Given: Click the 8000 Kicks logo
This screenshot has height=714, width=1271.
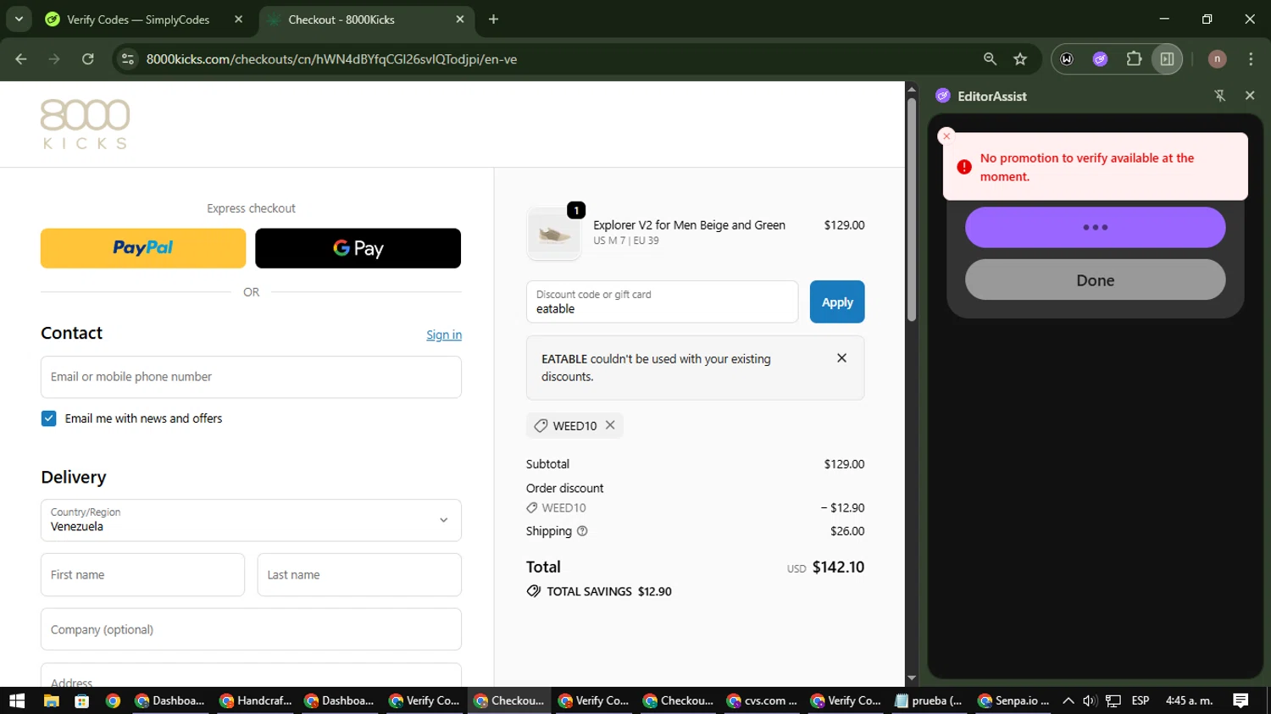Looking at the screenshot, I should pyautogui.click(x=85, y=124).
